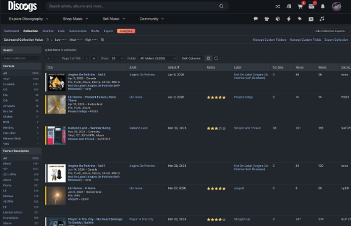Click the collection value info icon
This screenshot has width=351, height=226.
(x=47, y=40)
